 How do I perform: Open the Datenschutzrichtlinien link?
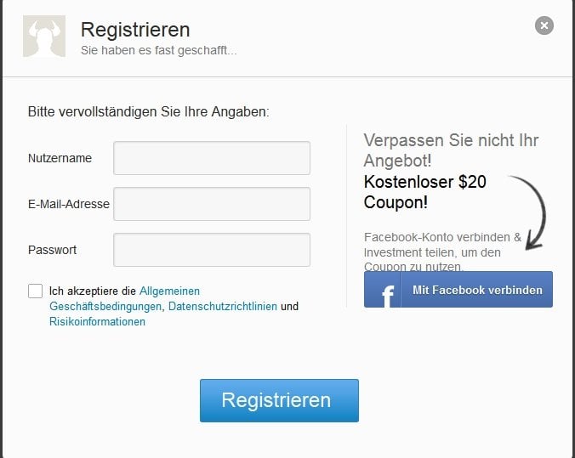(223, 306)
